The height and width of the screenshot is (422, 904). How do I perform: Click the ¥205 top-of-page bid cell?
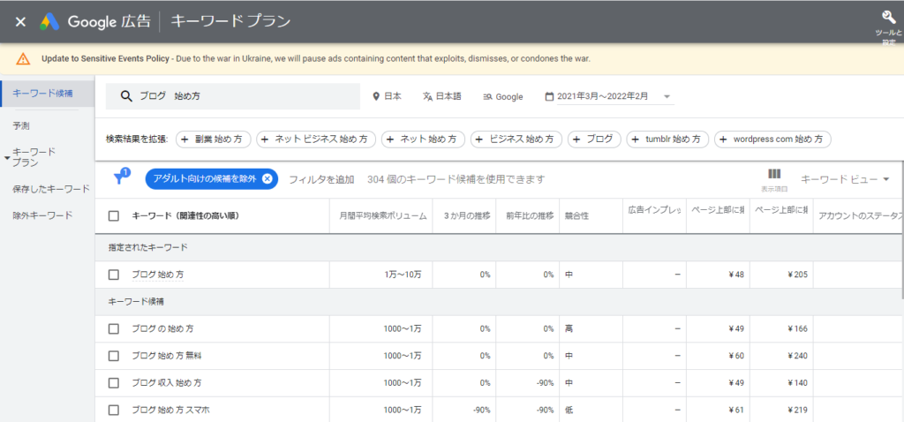tap(781, 275)
